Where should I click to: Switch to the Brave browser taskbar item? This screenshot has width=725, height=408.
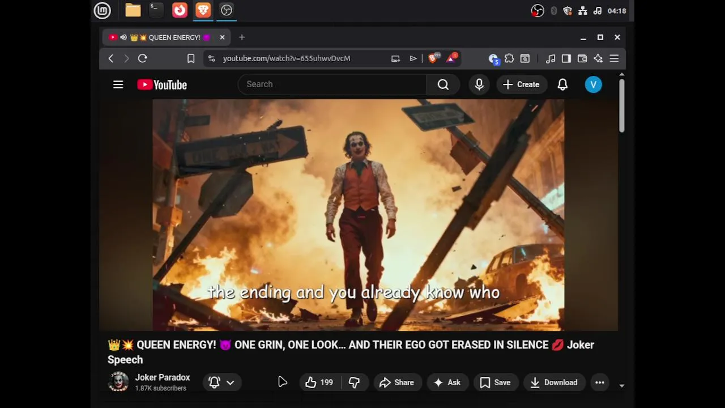click(203, 10)
